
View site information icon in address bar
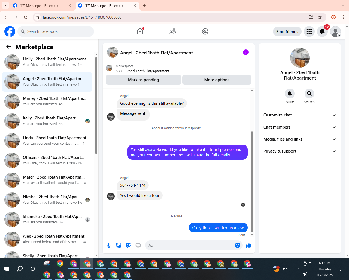pyautogui.click(x=38, y=17)
